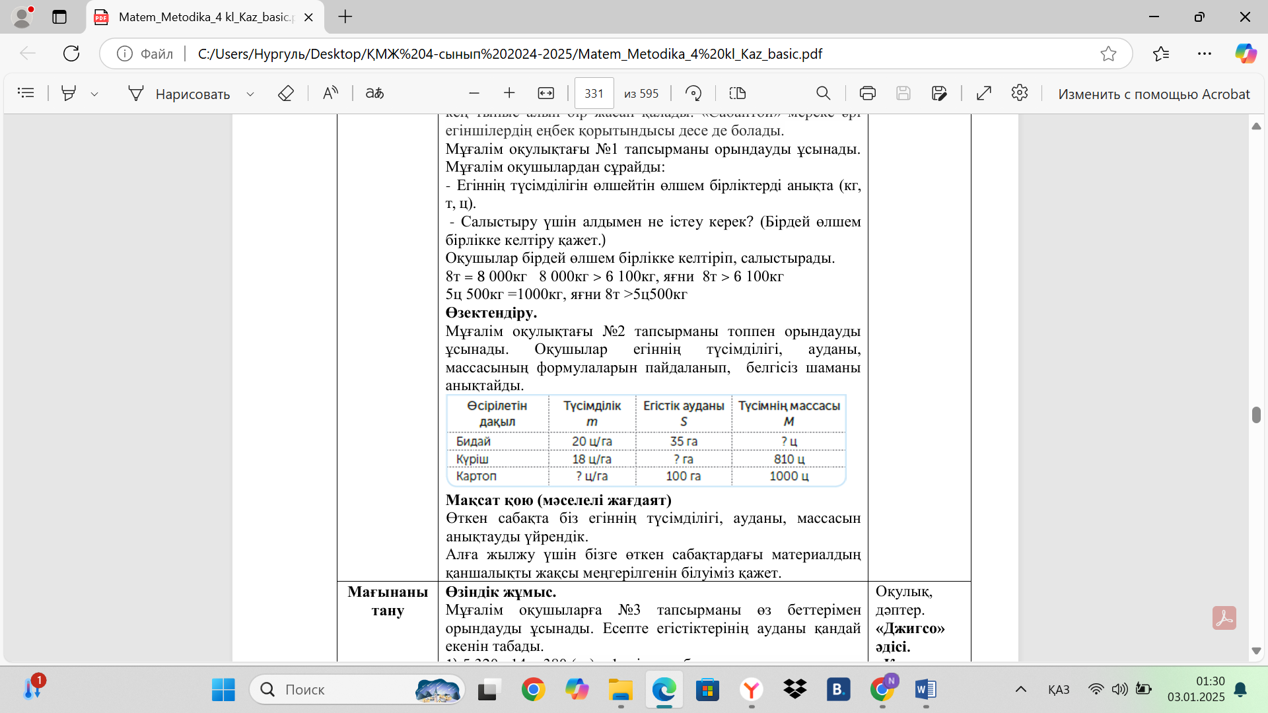Viewport: 1268px width, 713px height.
Task: Rotate the PDF page
Action: [693, 93]
